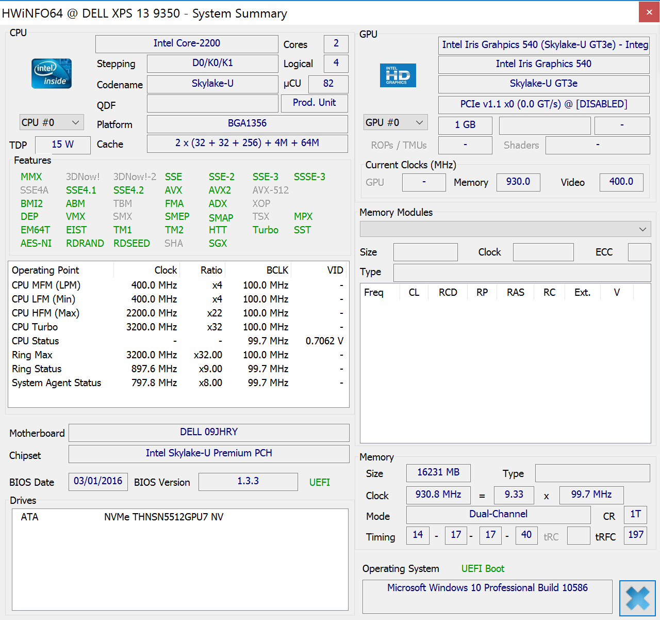Click the green UEFI label
660x620 pixels.
point(320,482)
